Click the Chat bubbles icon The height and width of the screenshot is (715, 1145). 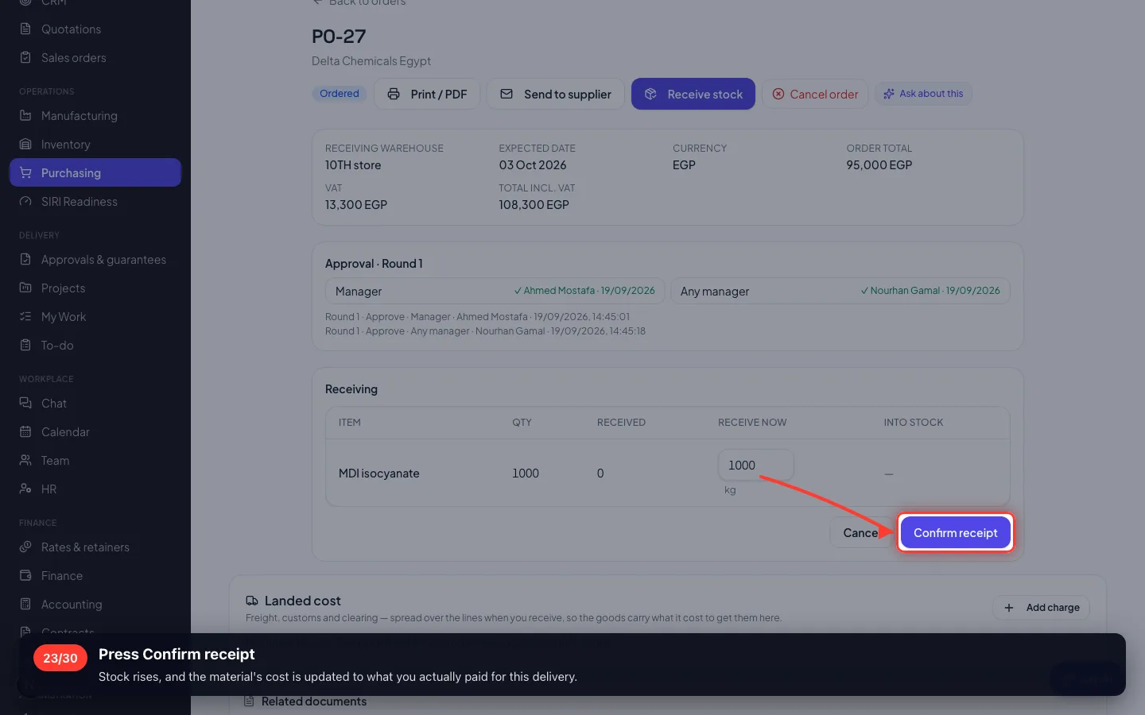pos(25,404)
